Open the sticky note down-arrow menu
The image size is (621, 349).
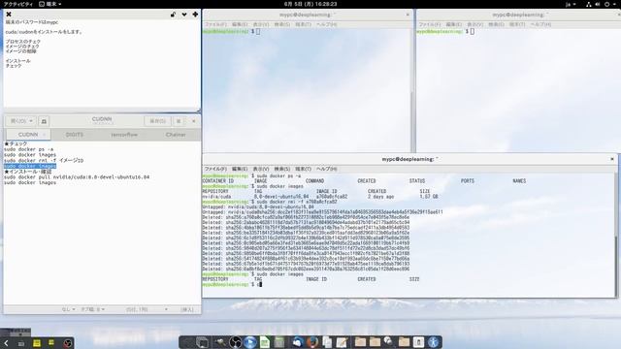(x=184, y=15)
